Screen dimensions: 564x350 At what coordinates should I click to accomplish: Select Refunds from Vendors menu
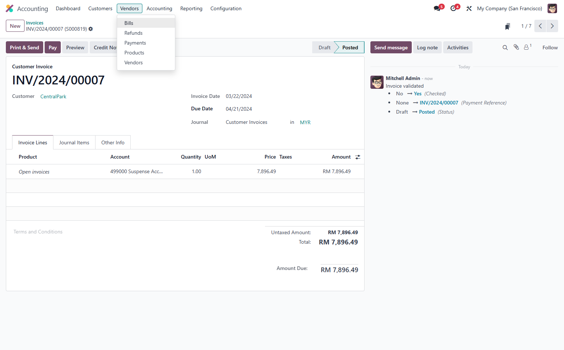pos(146,33)
